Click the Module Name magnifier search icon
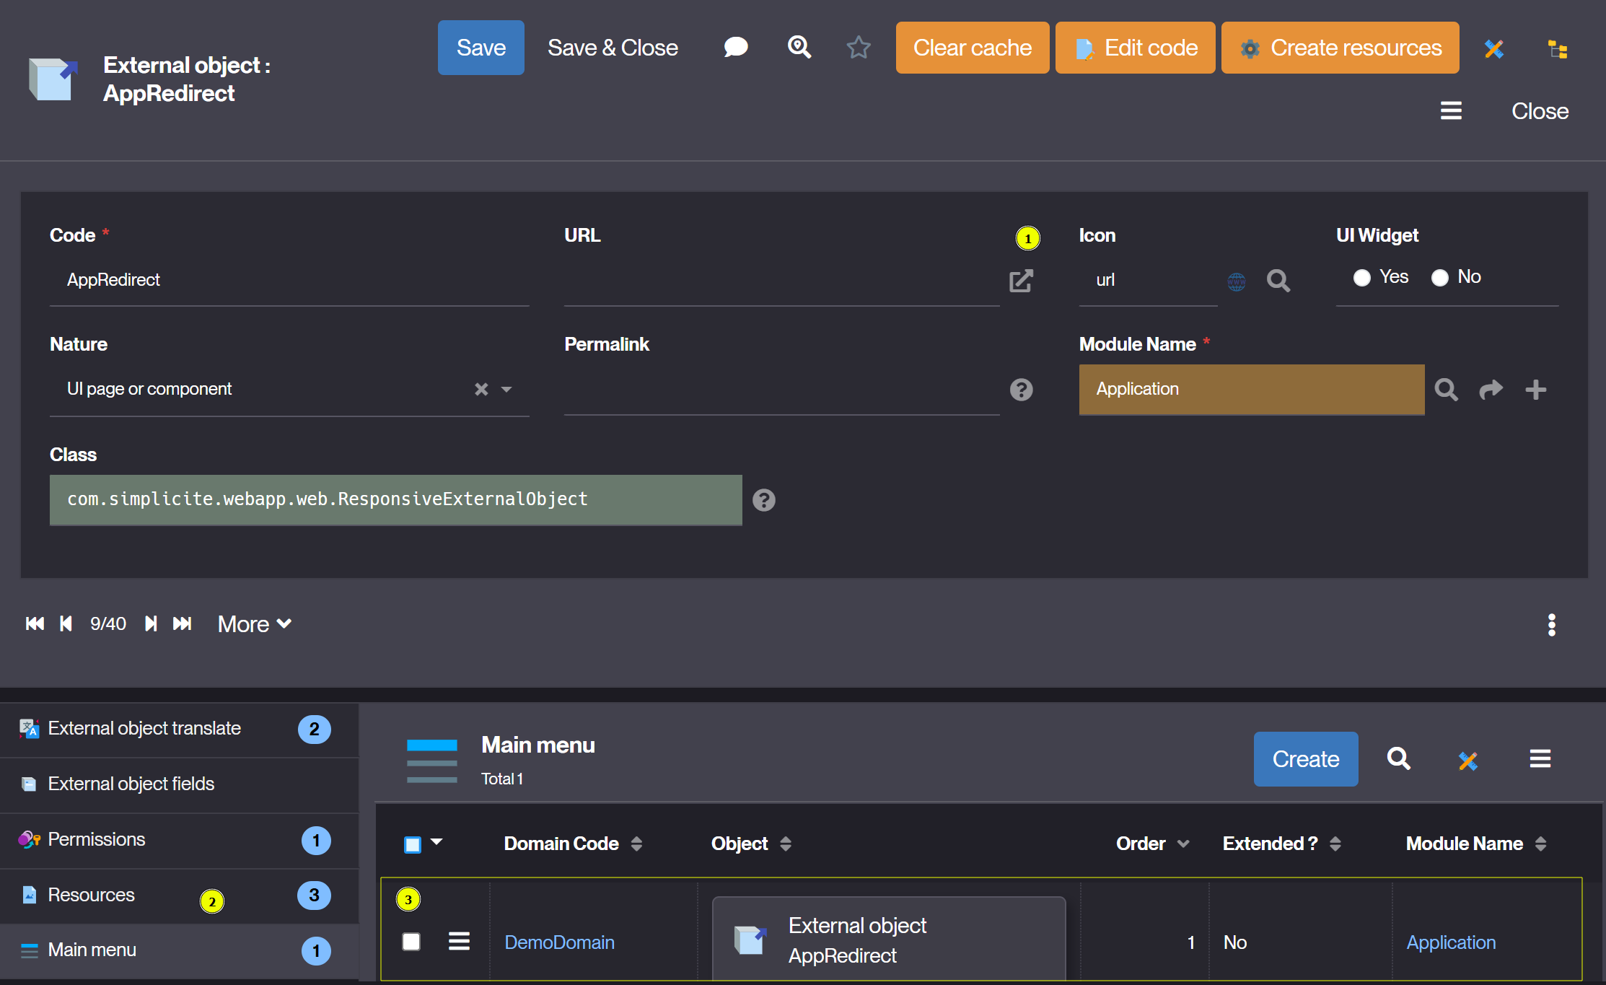This screenshot has height=985, width=1606. [x=1446, y=390]
